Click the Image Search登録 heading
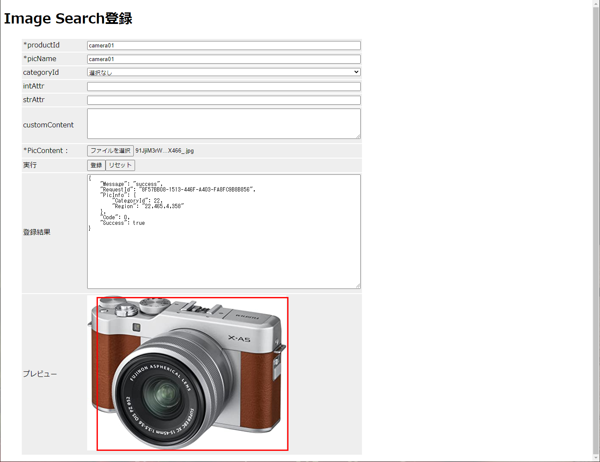This screenshot has width=600, height=462. pos(68,18)
